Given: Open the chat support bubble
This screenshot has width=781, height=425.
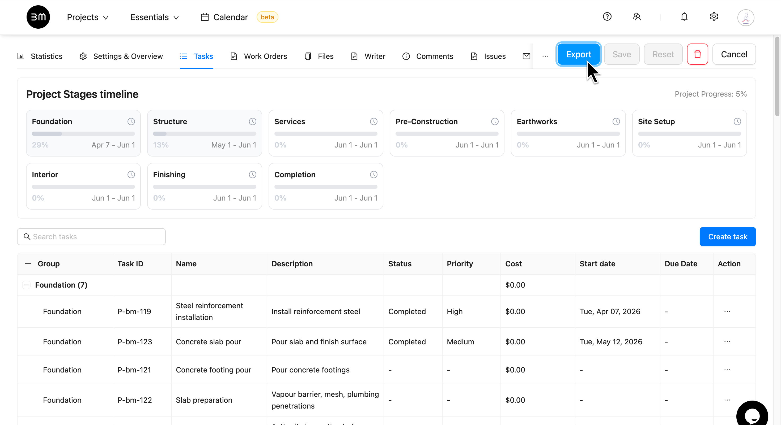Looking at the screenshot, I should (752, 414).
